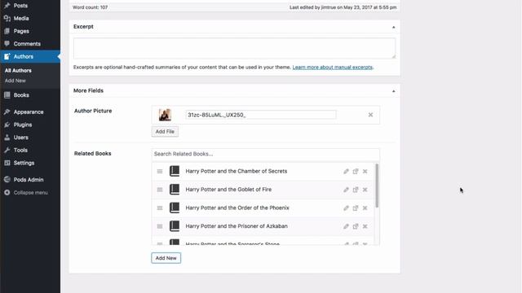Edit Harry Potter and the Chamber of Secrets
Image resolution: width=522 pixels, height=293 pixels.
(346, 172)
